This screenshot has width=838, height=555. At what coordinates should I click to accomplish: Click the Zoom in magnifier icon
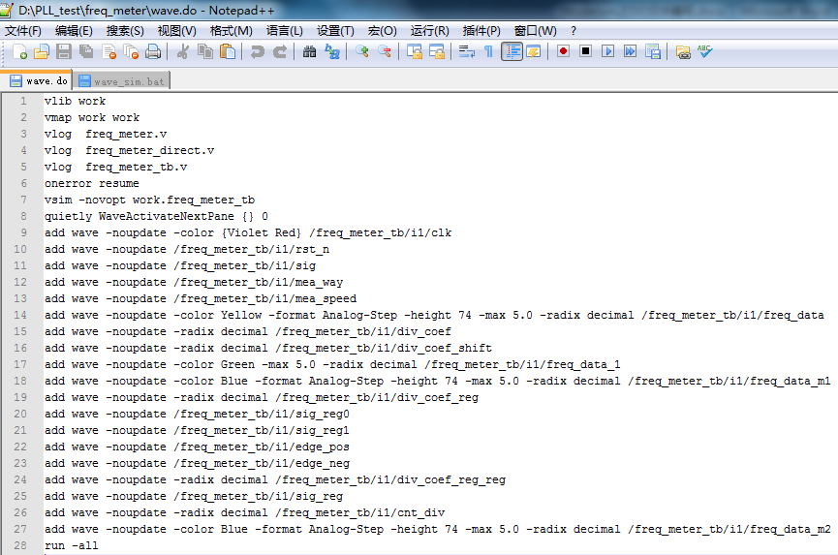[361, 51]
